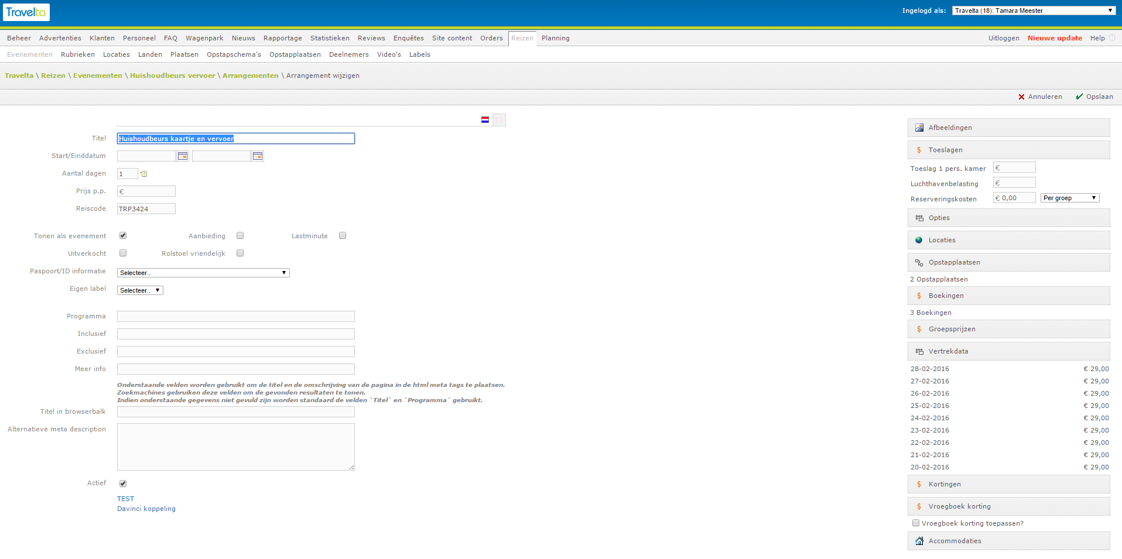Open the Wagenpark menu
The image size is (1122, 559).
204,38
